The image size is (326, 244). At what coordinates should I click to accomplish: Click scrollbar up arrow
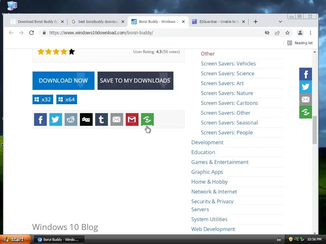(315, 52)
